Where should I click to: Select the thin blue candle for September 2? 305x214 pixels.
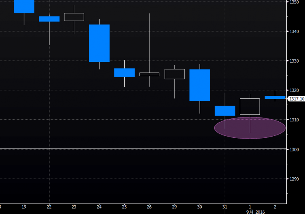coord(275,97)
